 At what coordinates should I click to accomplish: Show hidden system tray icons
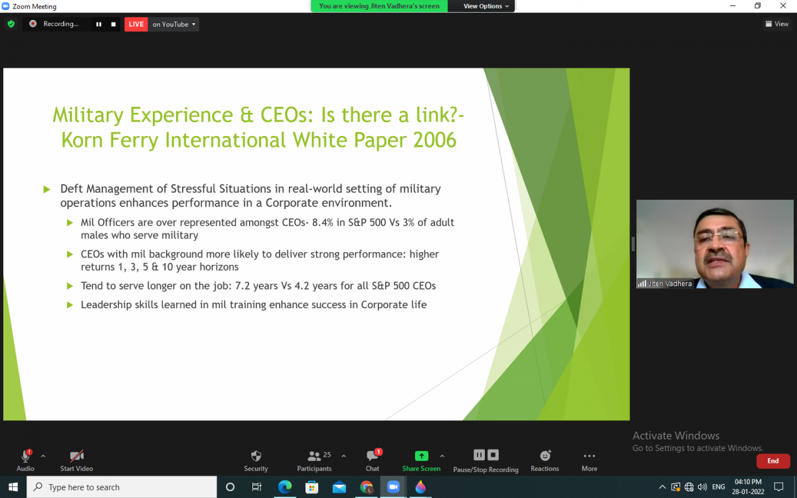point(662,487)
